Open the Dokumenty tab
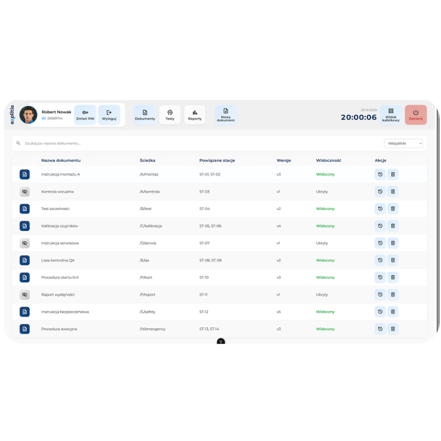 [x=145, y=115]
